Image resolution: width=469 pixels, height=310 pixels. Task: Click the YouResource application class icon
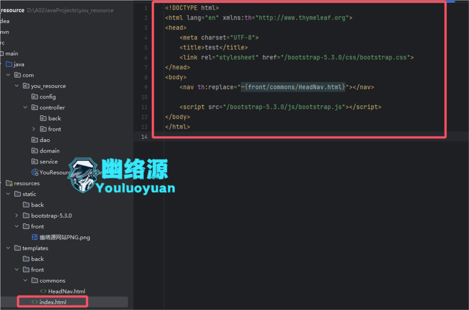(x=35, y=173)
